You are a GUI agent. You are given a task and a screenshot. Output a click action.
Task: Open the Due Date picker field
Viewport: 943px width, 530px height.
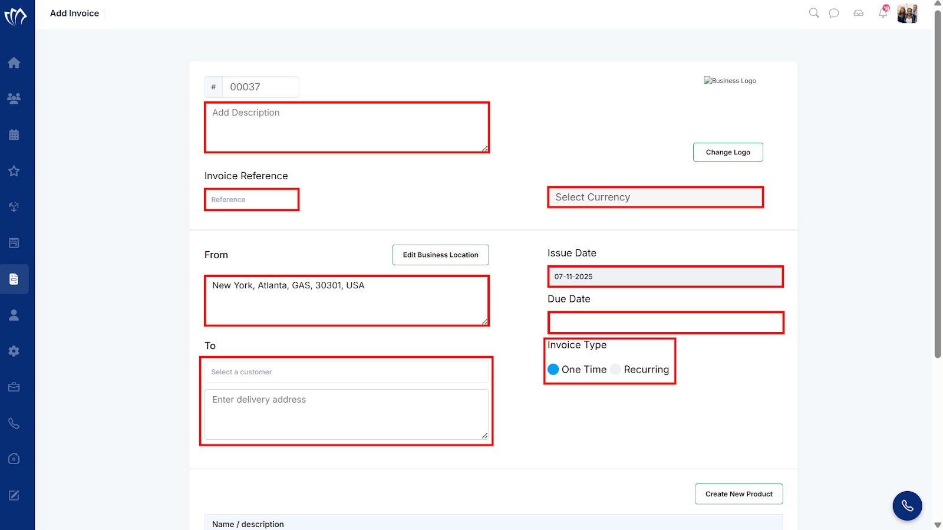(x=666, y=322)
